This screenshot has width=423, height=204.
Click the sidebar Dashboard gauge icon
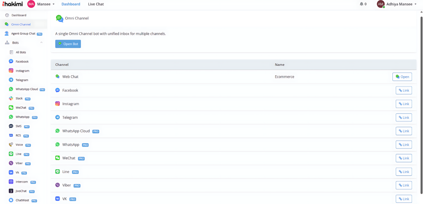[x=7, y=15]
